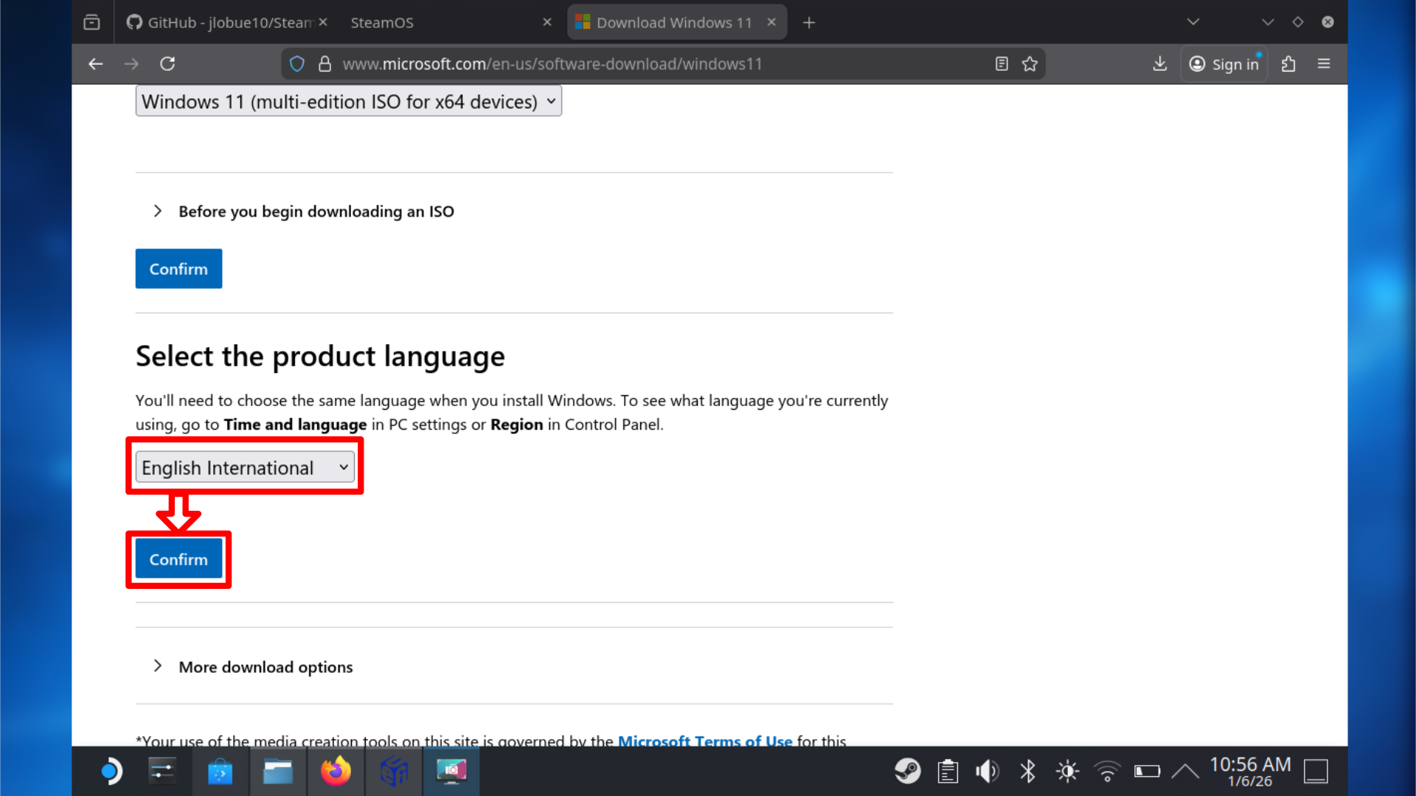Open the Wi-Fi network tray icon
The width and height of the screenshot is (1416, 796).
point(1106,772)
